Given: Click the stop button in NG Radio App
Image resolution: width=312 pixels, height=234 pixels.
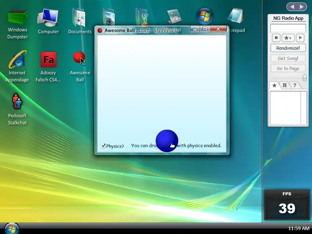Looking at the screenshot, I should tap(276, 38).
